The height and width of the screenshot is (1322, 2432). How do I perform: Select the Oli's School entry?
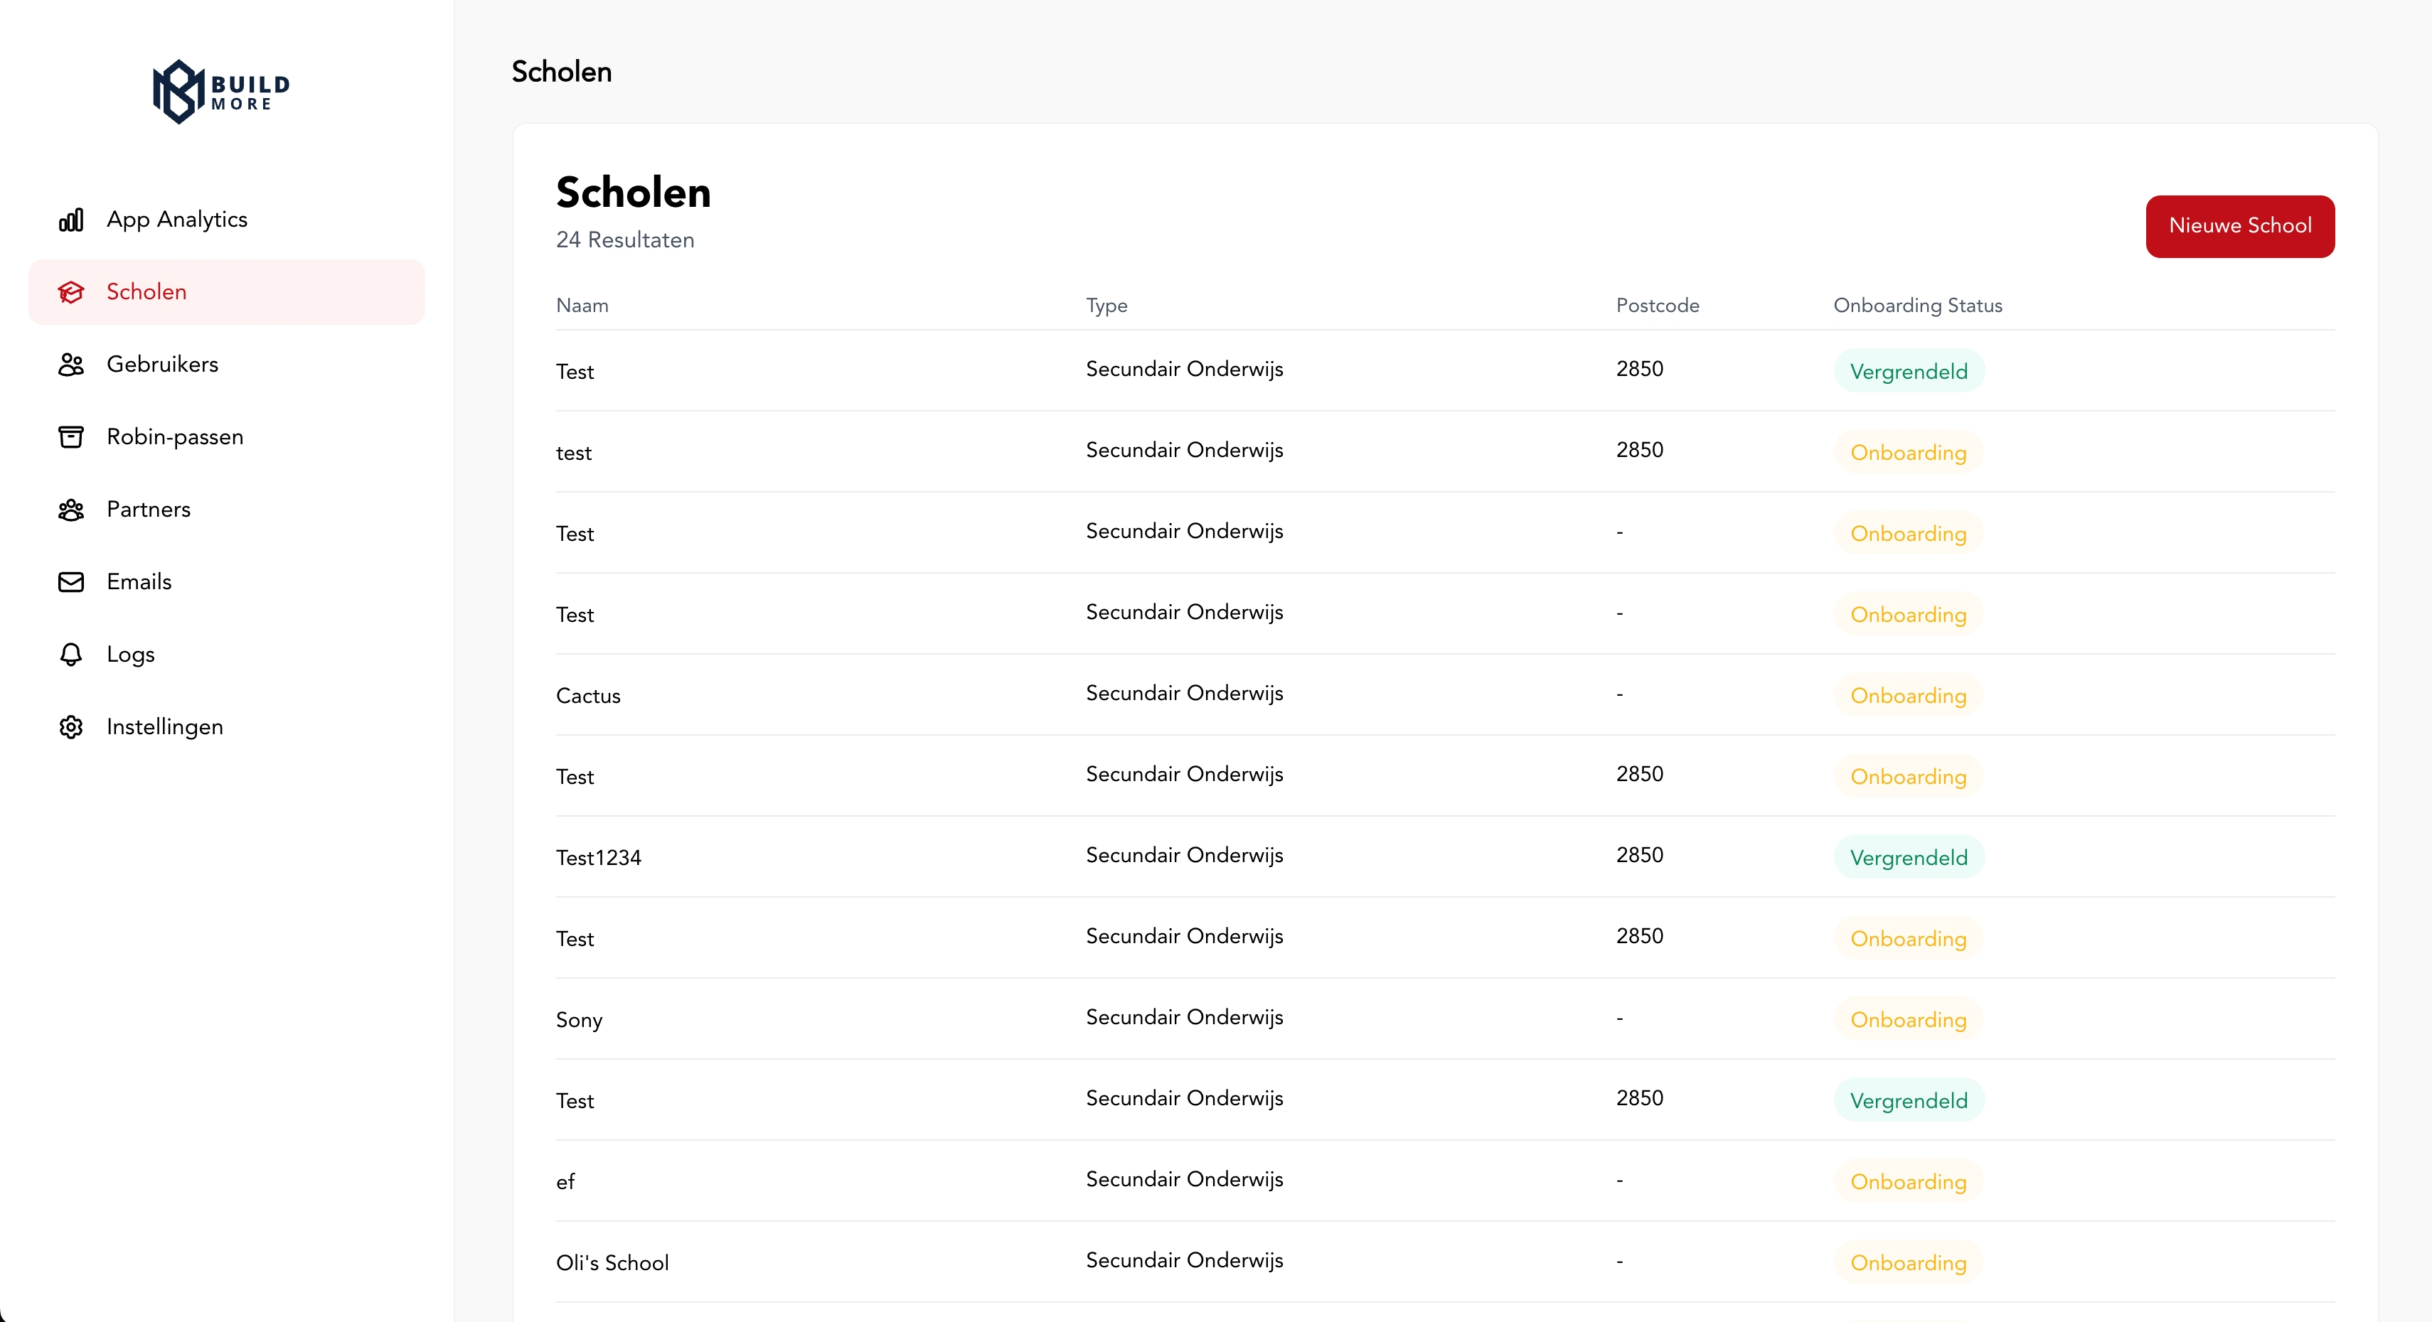(x=612, y=1264)
